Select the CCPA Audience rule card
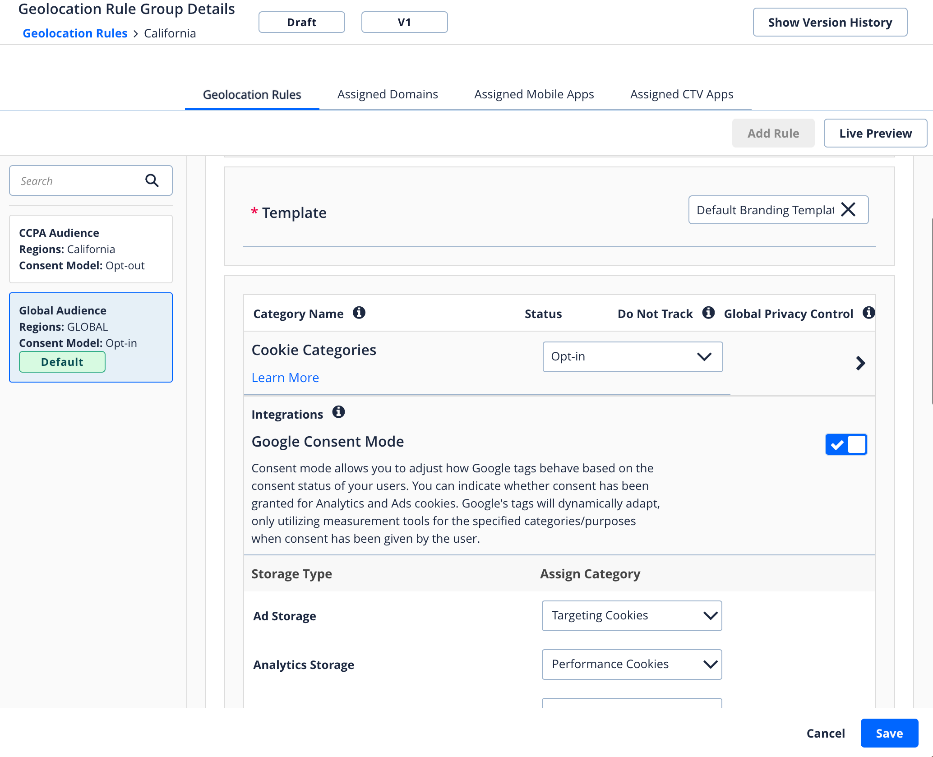 [91, 249]
